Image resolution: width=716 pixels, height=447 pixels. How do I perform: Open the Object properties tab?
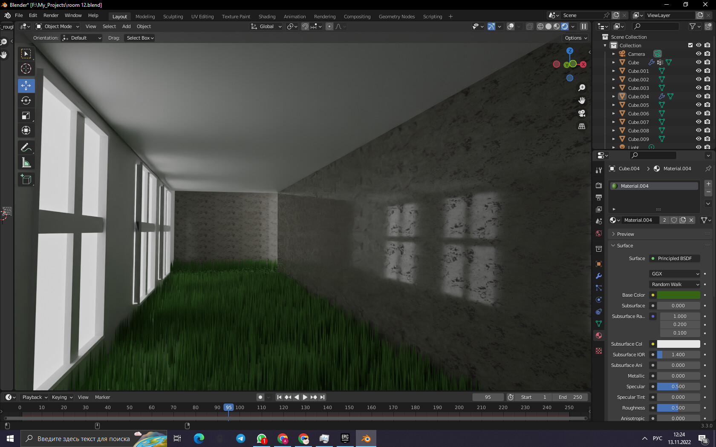599,264
